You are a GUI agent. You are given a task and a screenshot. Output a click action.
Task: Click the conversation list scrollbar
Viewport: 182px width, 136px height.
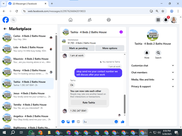(x=56, y=58)
